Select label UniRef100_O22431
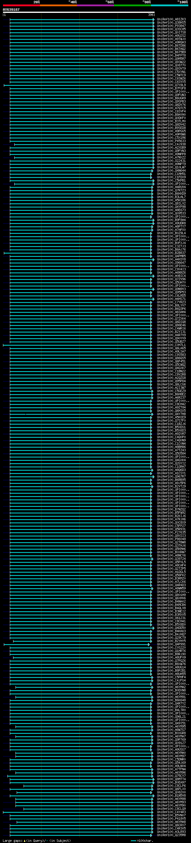This screenshot has height=843, width=191. point(171,161)
